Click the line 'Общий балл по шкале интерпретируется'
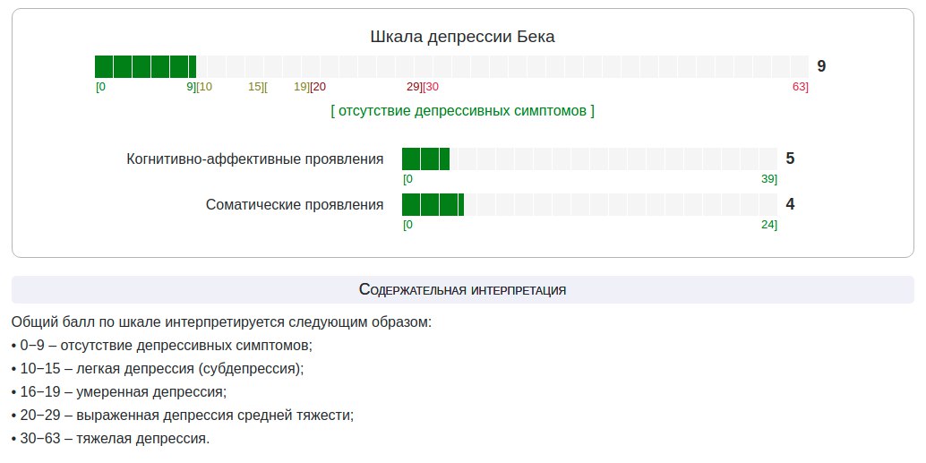Image resolution: width=926 pixels, height=463 pixels. 222,322
